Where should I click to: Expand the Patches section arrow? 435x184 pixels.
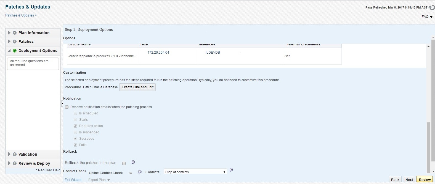pyautogui.click(x=9, y=42)
